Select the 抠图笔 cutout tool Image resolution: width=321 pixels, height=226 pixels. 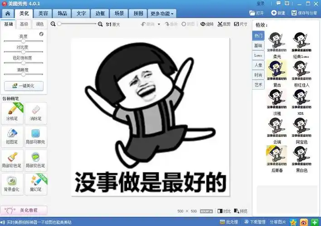tap(12, 137)
